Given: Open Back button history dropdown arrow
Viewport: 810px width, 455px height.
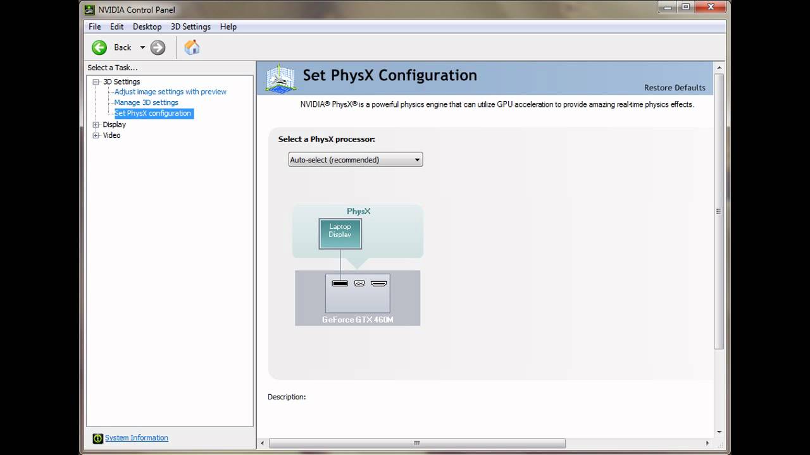Looking at the screenshot, I should click(142, 47).
